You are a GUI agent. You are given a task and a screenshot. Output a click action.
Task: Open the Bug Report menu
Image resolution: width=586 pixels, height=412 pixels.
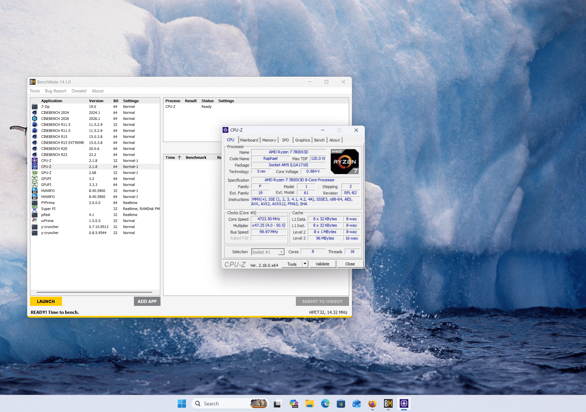pyautogui.click(x=56, y=91)
